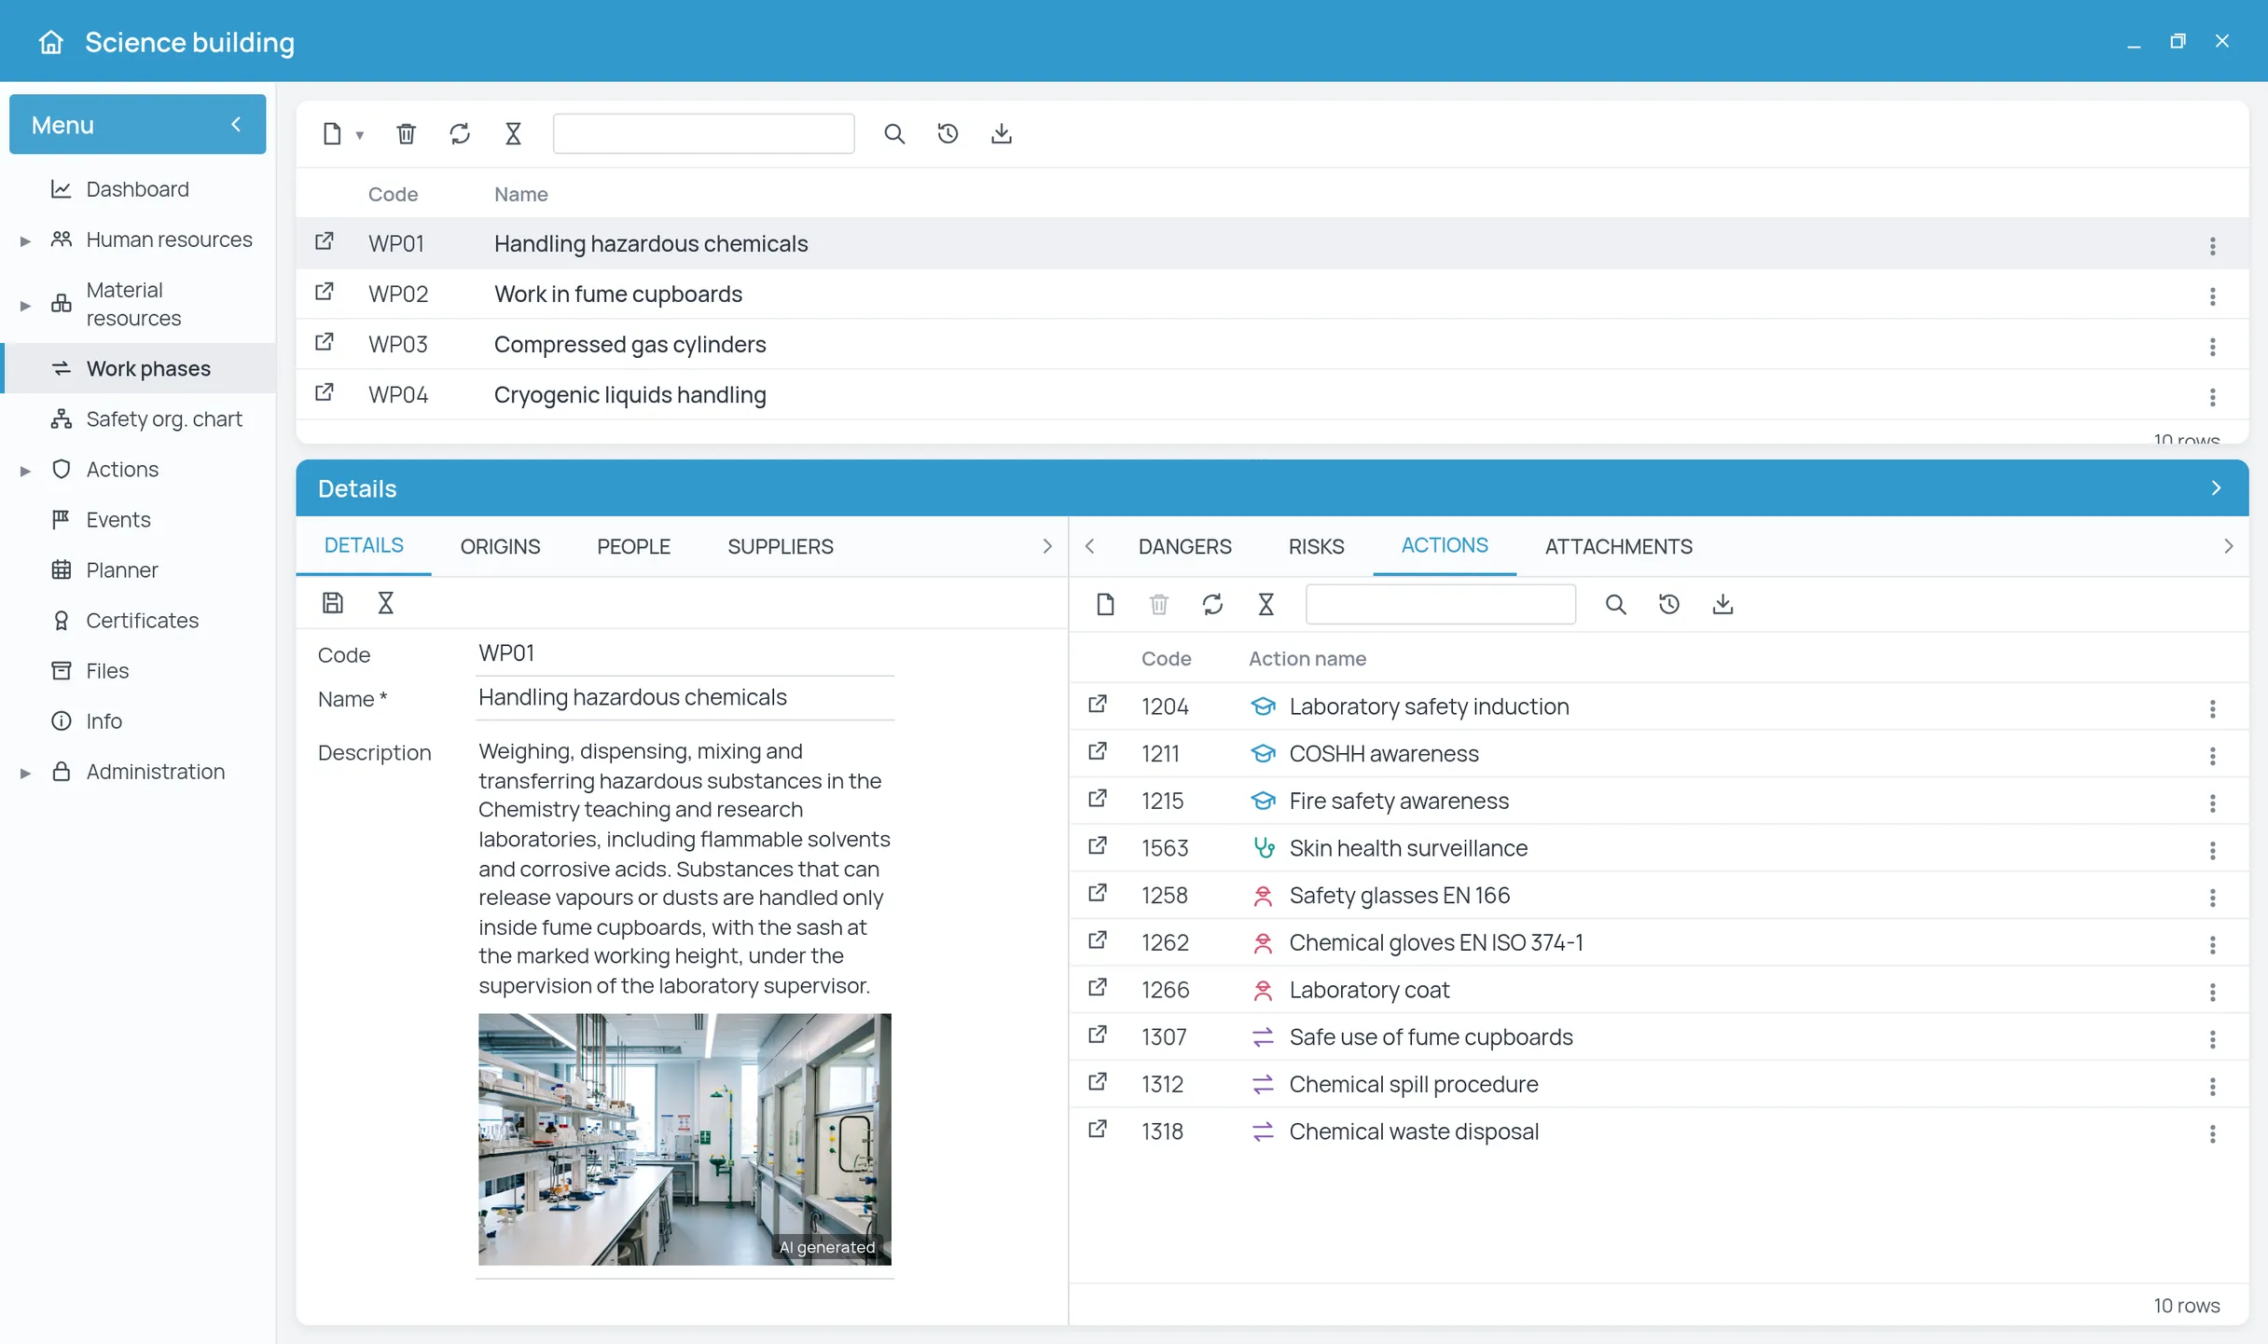
Task: Open the DANGERS tab
Action: (x=1184, y=546)
